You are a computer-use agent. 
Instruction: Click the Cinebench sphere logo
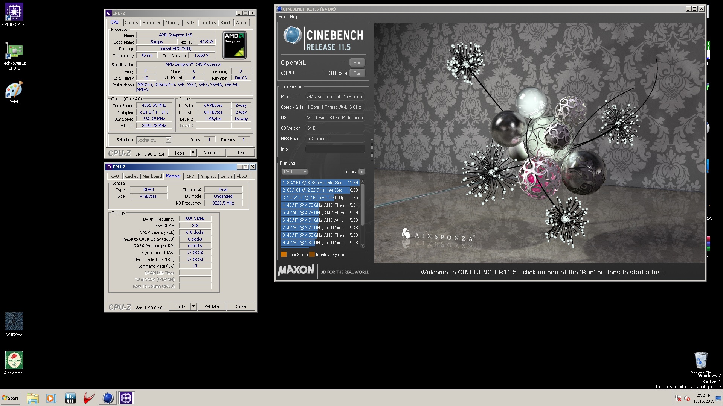click(292, 36)
